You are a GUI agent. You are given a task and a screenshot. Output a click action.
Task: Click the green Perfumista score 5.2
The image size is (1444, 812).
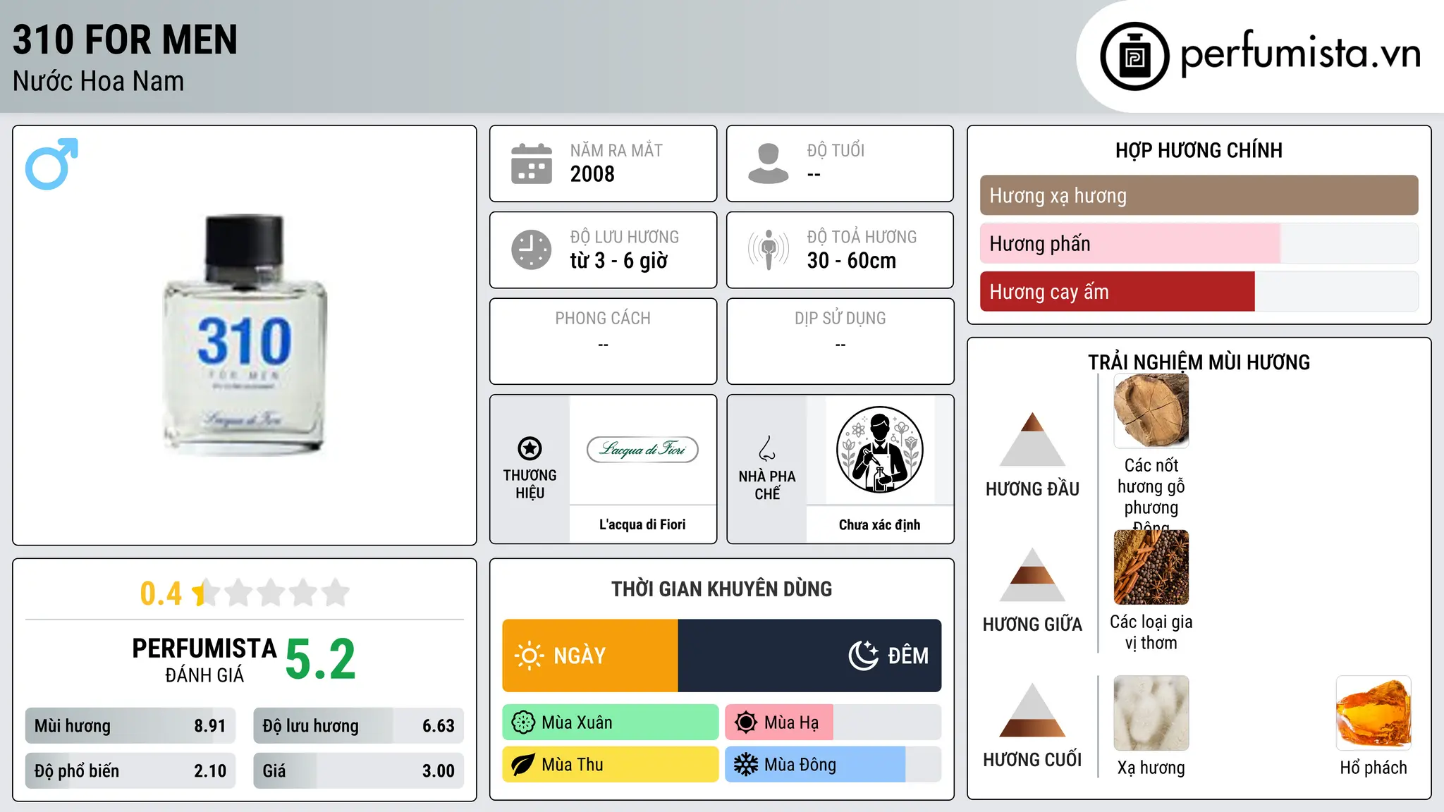320,660
